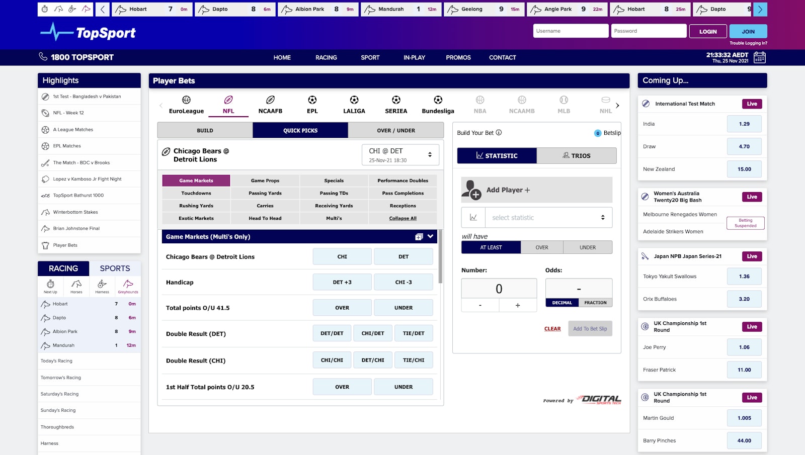
Task: Select the NFL sport icon
Action: coord(228,100)
